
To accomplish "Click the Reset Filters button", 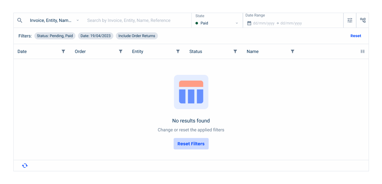I will 191,144.
